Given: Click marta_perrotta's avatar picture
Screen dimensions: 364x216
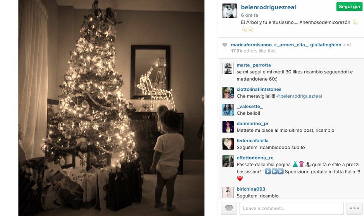Looking at the screenshot, I should [x=228, y=68].
